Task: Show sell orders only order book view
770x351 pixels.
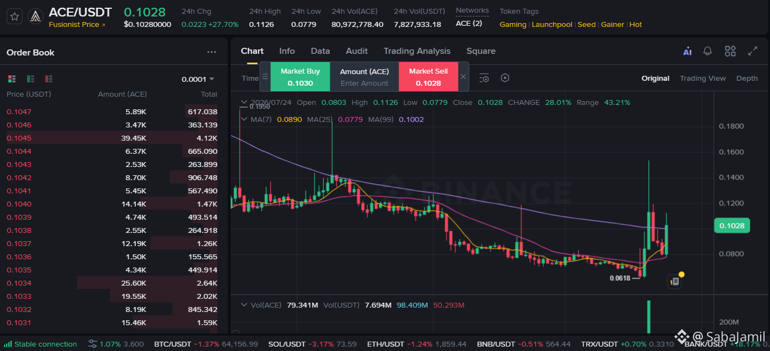Action: (x=48, y=79)
